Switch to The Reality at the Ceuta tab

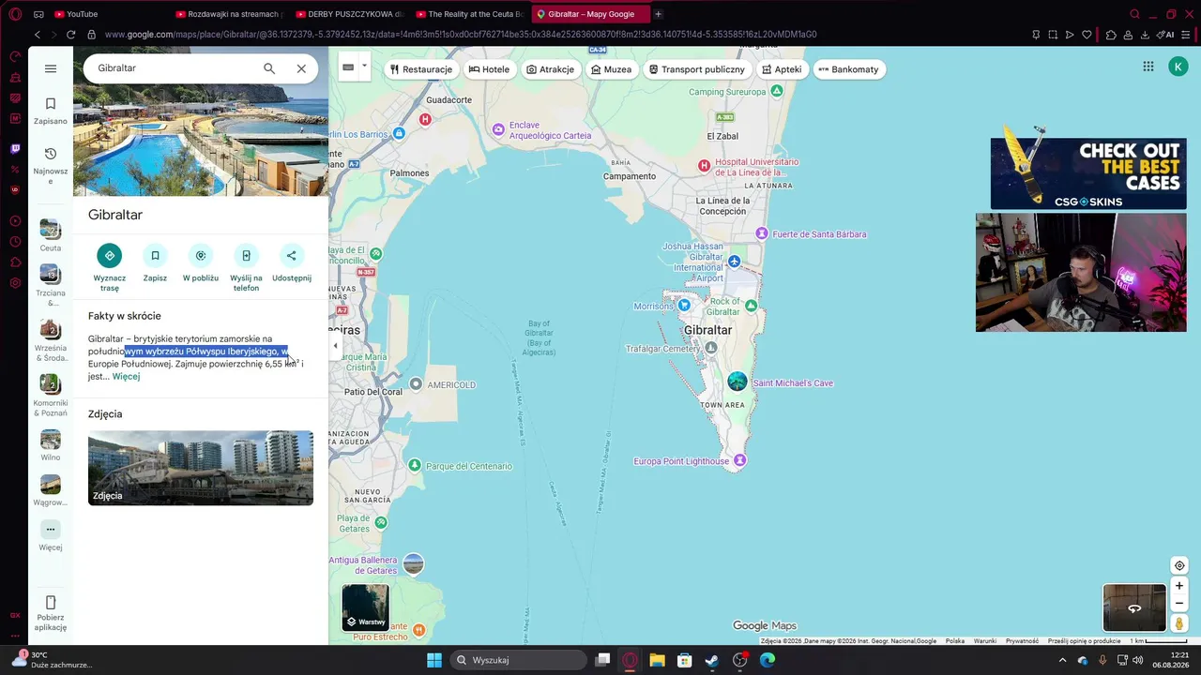(x=469, y=14)
